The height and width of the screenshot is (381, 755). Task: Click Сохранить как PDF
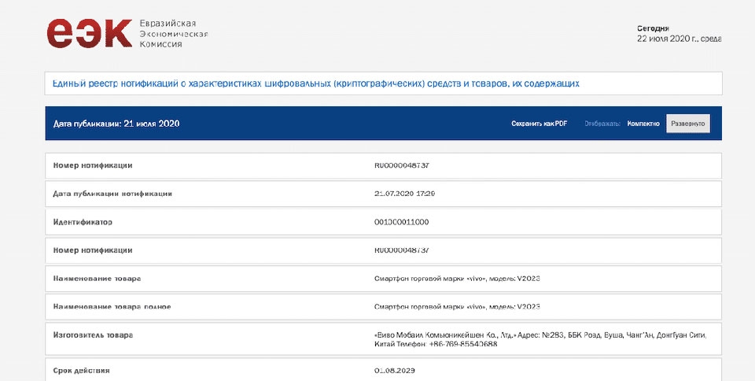(x=540, y=124)
